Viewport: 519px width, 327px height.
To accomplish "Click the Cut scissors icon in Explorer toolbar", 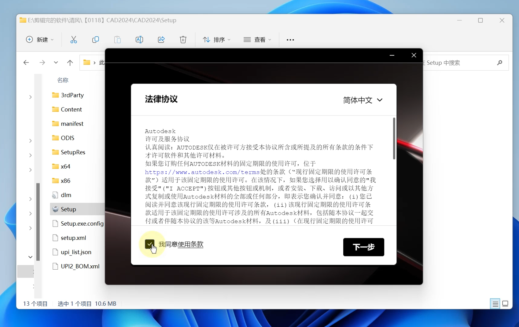I will (x=74, y=40).
